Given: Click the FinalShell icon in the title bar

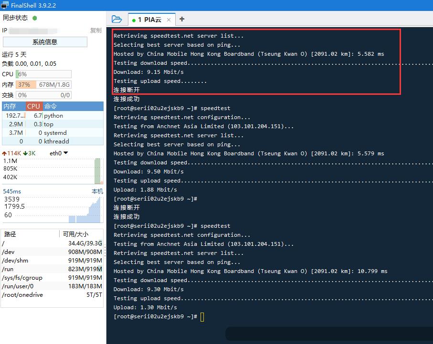Looking at the screenshot, I should click(5, 5).
